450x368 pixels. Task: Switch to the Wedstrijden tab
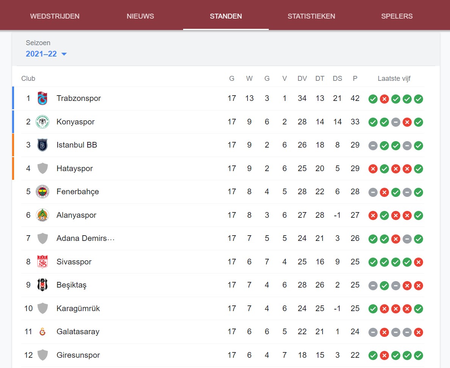[55, 16]
